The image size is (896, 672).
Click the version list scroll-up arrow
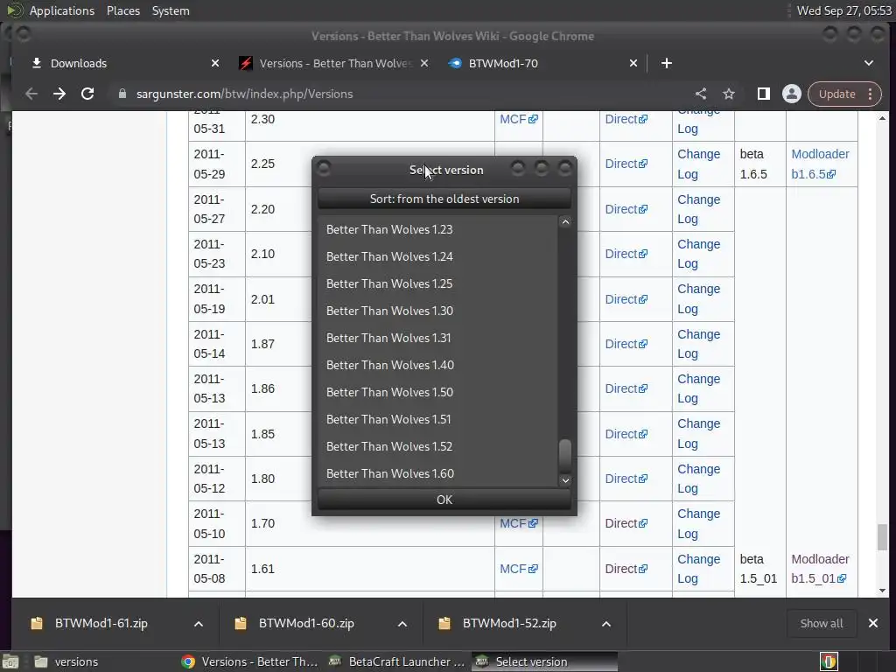click(x=565, y=221)
